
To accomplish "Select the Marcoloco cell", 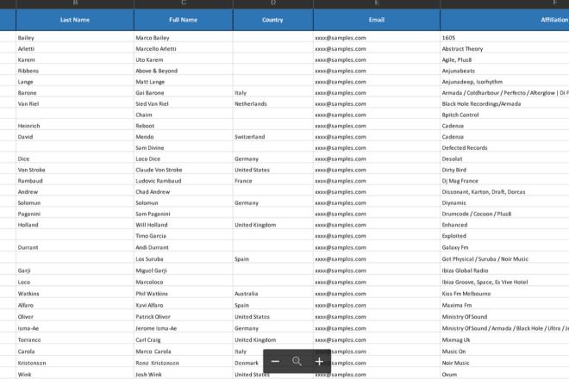I will pyautogui.click(x=184, y=282).
